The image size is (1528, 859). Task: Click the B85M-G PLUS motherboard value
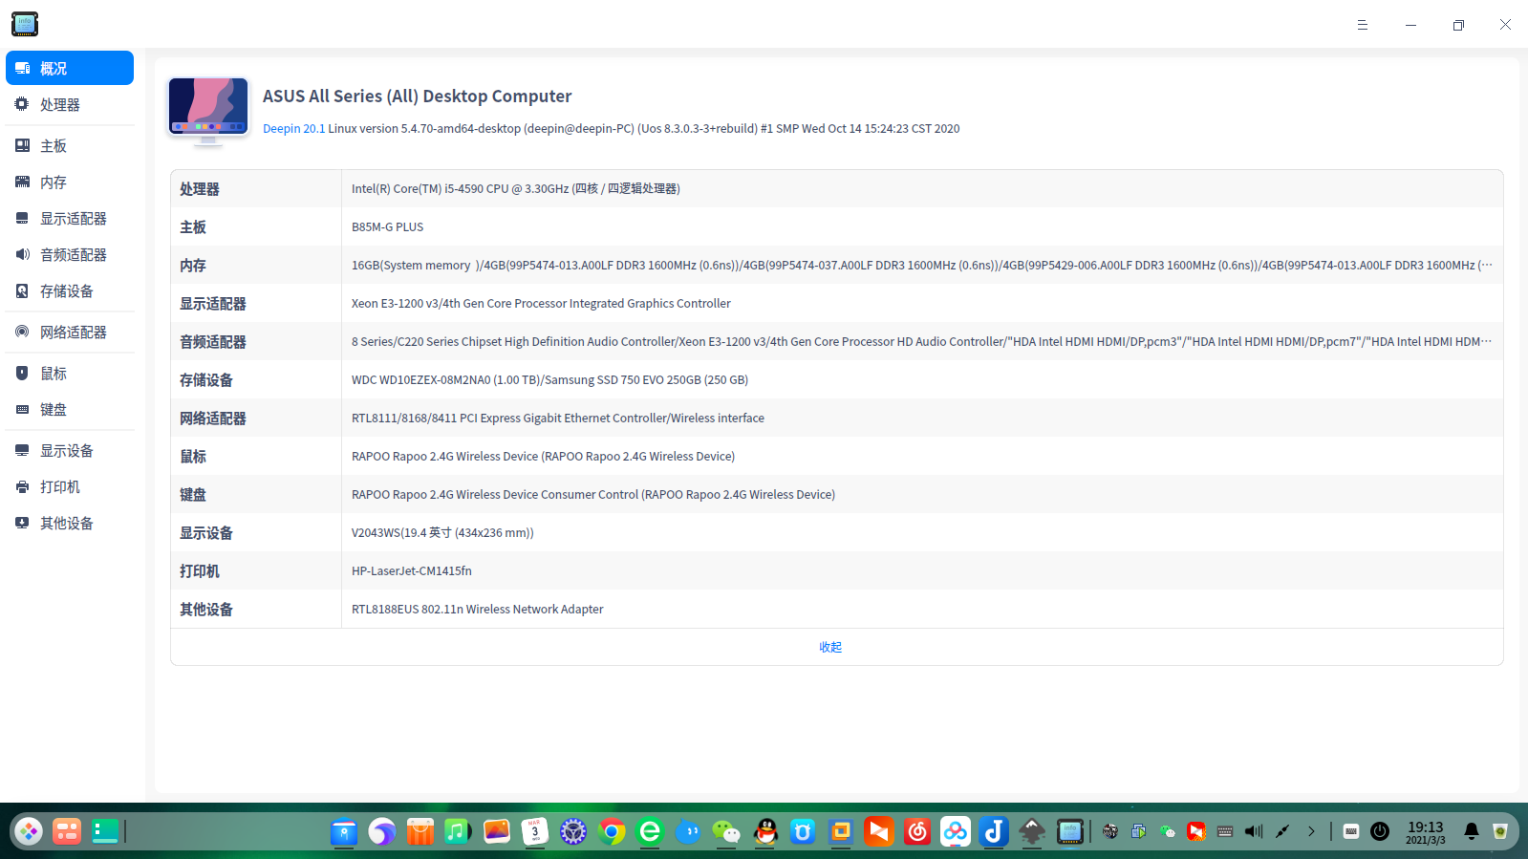pos(387,227)
